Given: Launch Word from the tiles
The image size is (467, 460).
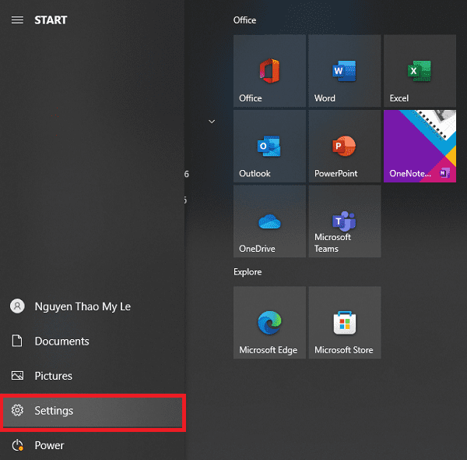Looking at the screenshot, I should point(345,71).
